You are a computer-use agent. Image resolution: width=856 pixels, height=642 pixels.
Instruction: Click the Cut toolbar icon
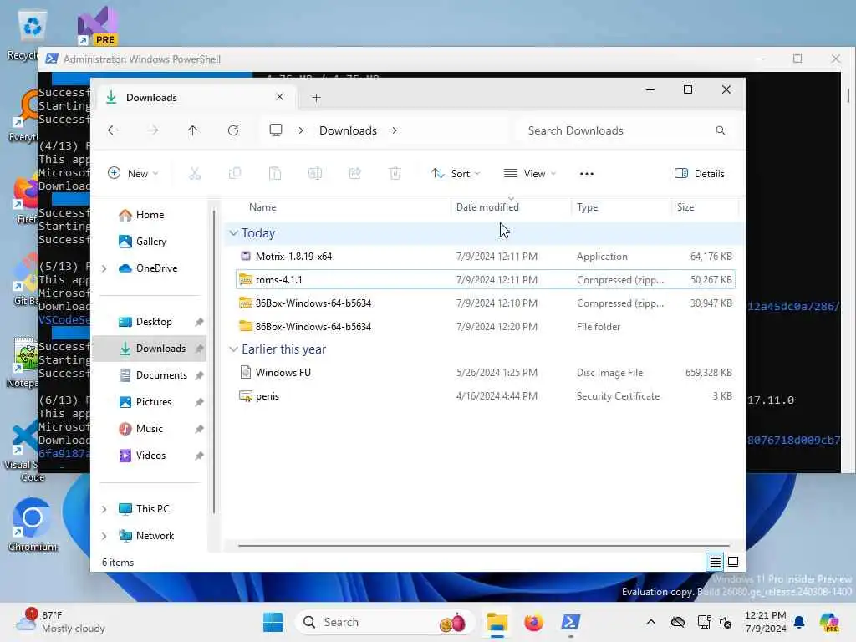coord(195,174)
